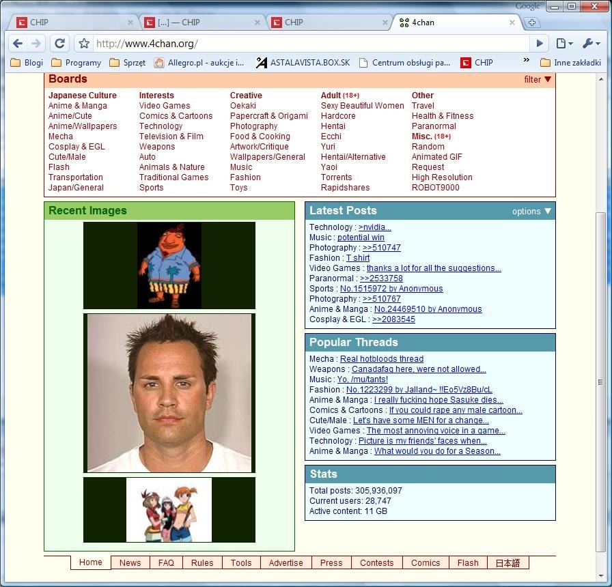Open the Rules footer tab
Viewport: 612px width, 587px height.
point(202,563)
